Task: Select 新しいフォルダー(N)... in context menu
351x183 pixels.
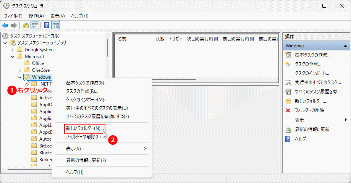Action: [85, 128]
